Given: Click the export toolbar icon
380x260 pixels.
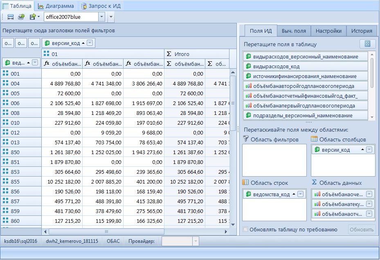Looking at the screenshot, I should pyautogui.click(x=32, y=17).
